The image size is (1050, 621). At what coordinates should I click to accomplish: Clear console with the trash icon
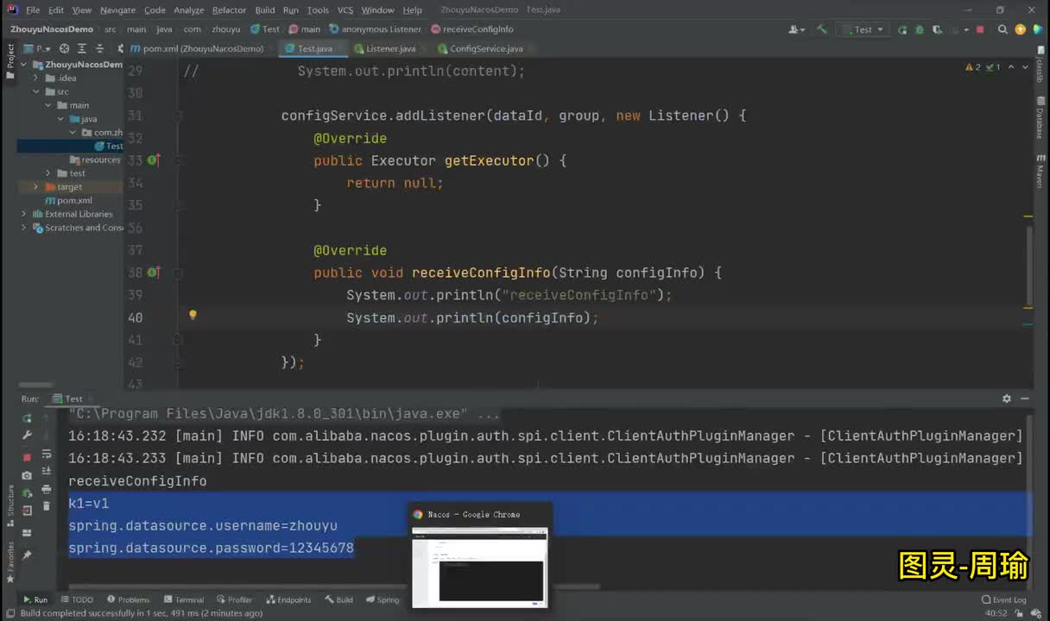coord(47,506)
